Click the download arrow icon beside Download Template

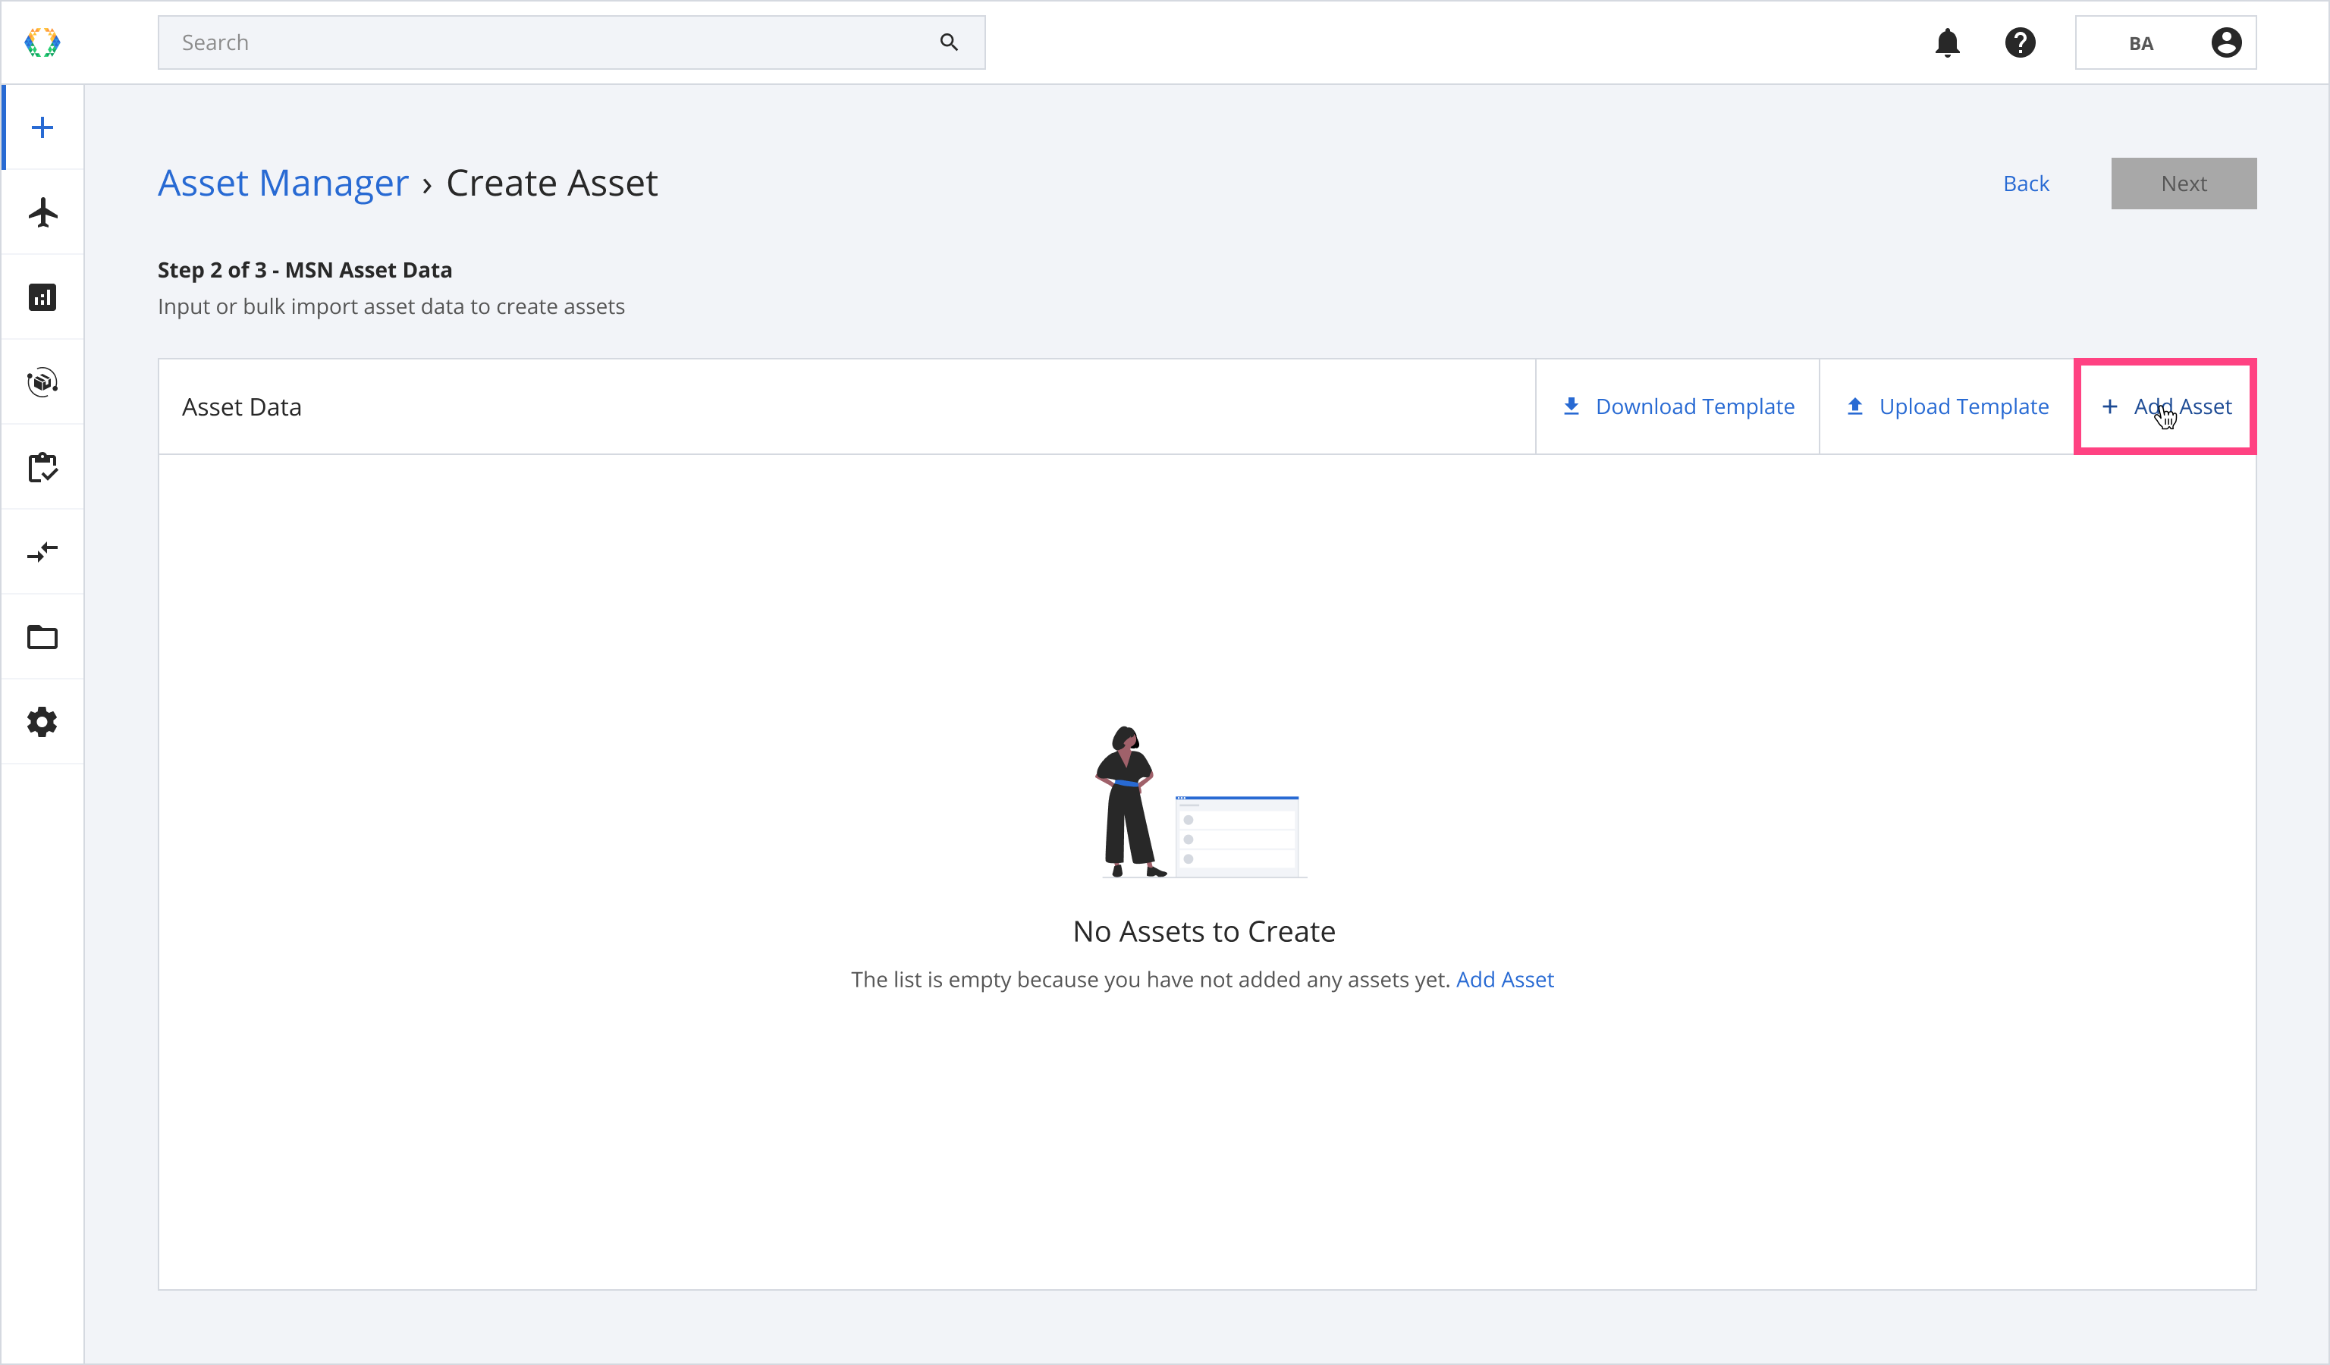(x=1571, y=406)
